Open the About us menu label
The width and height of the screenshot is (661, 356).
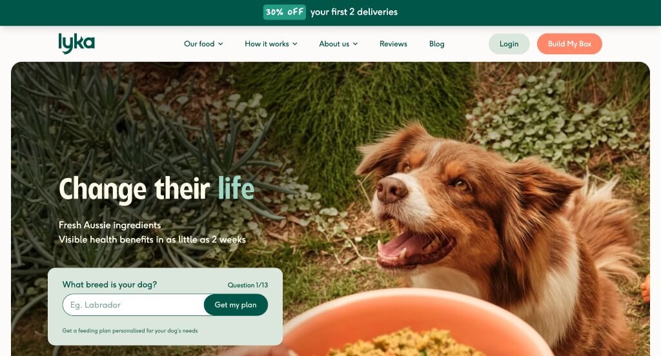point(334,44)
